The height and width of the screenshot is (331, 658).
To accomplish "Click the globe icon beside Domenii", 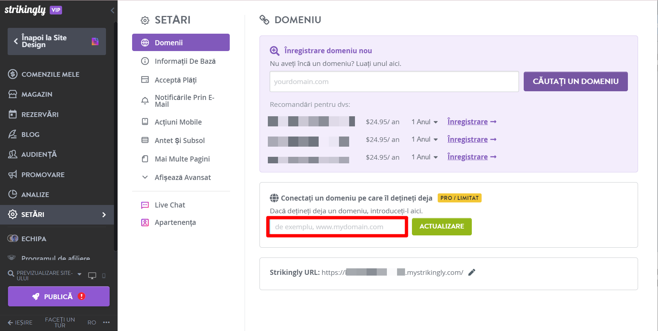I will click(x=145, y=42).
